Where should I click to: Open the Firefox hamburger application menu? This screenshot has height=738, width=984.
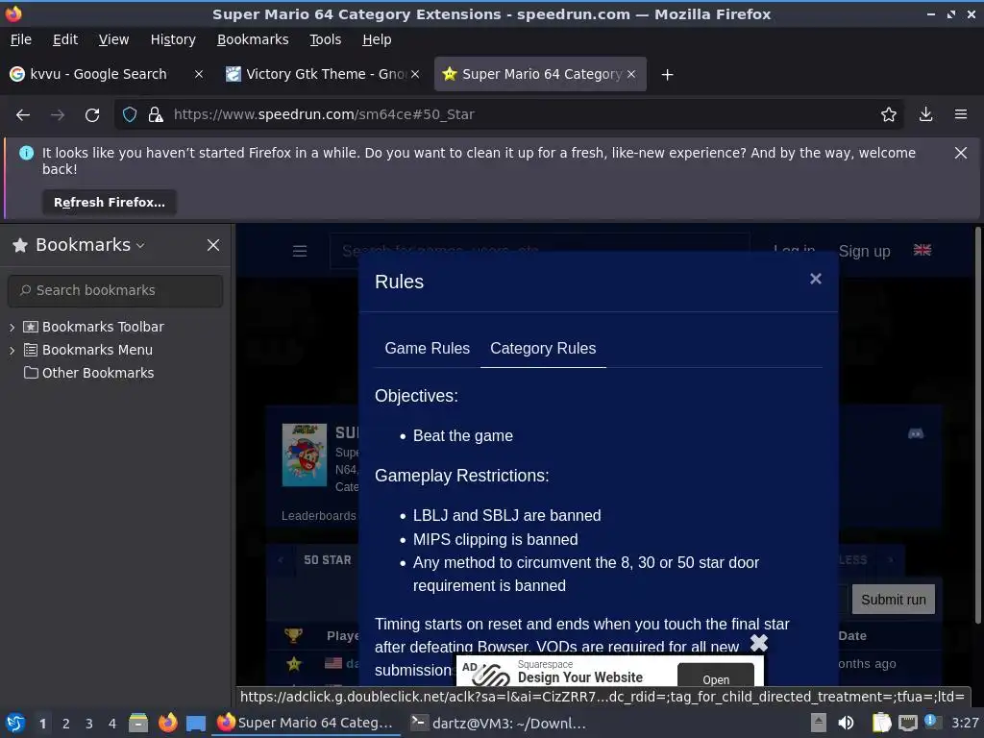click(961, 114)
